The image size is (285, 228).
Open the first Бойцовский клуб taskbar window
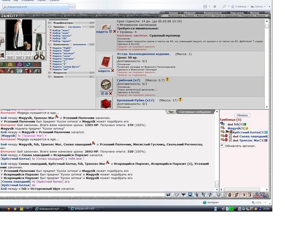[x=51, y=209]
